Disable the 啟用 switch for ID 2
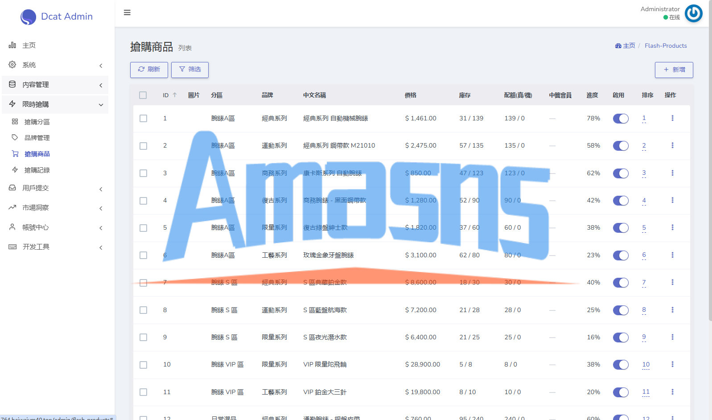Screen dimensions: 712x420 pos(621,146)
